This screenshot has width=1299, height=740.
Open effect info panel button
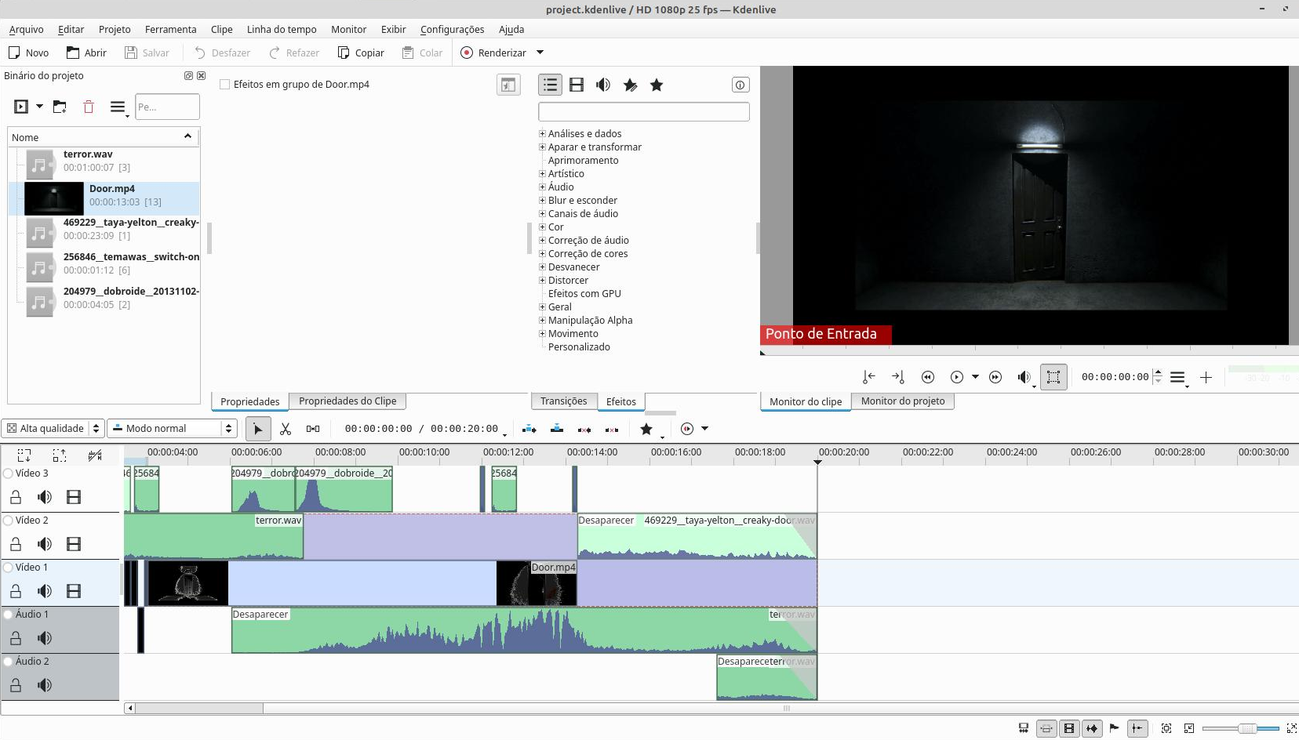[740, 85]
